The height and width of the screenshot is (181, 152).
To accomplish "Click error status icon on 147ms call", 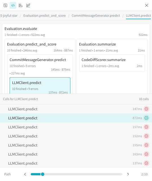I will pyautogui.click(x=146, y=109).
